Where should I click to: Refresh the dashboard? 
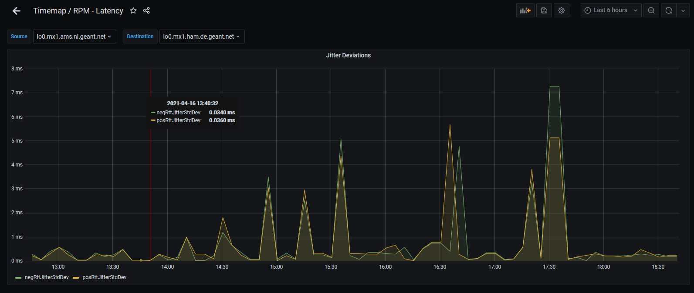pos(669,10)
